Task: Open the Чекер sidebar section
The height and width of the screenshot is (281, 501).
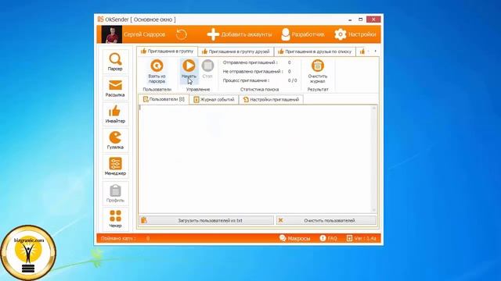Action: tap(115, 219)
